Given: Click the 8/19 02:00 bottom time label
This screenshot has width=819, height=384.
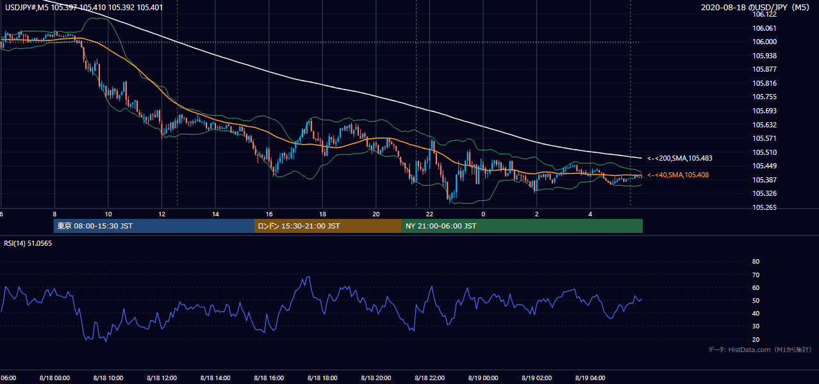Looking at the screenshot, I should click(536, 378).
